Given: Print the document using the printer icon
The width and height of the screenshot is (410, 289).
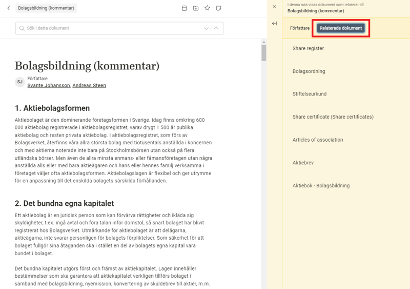Looking at the screenshot, I should click(184, 8).
